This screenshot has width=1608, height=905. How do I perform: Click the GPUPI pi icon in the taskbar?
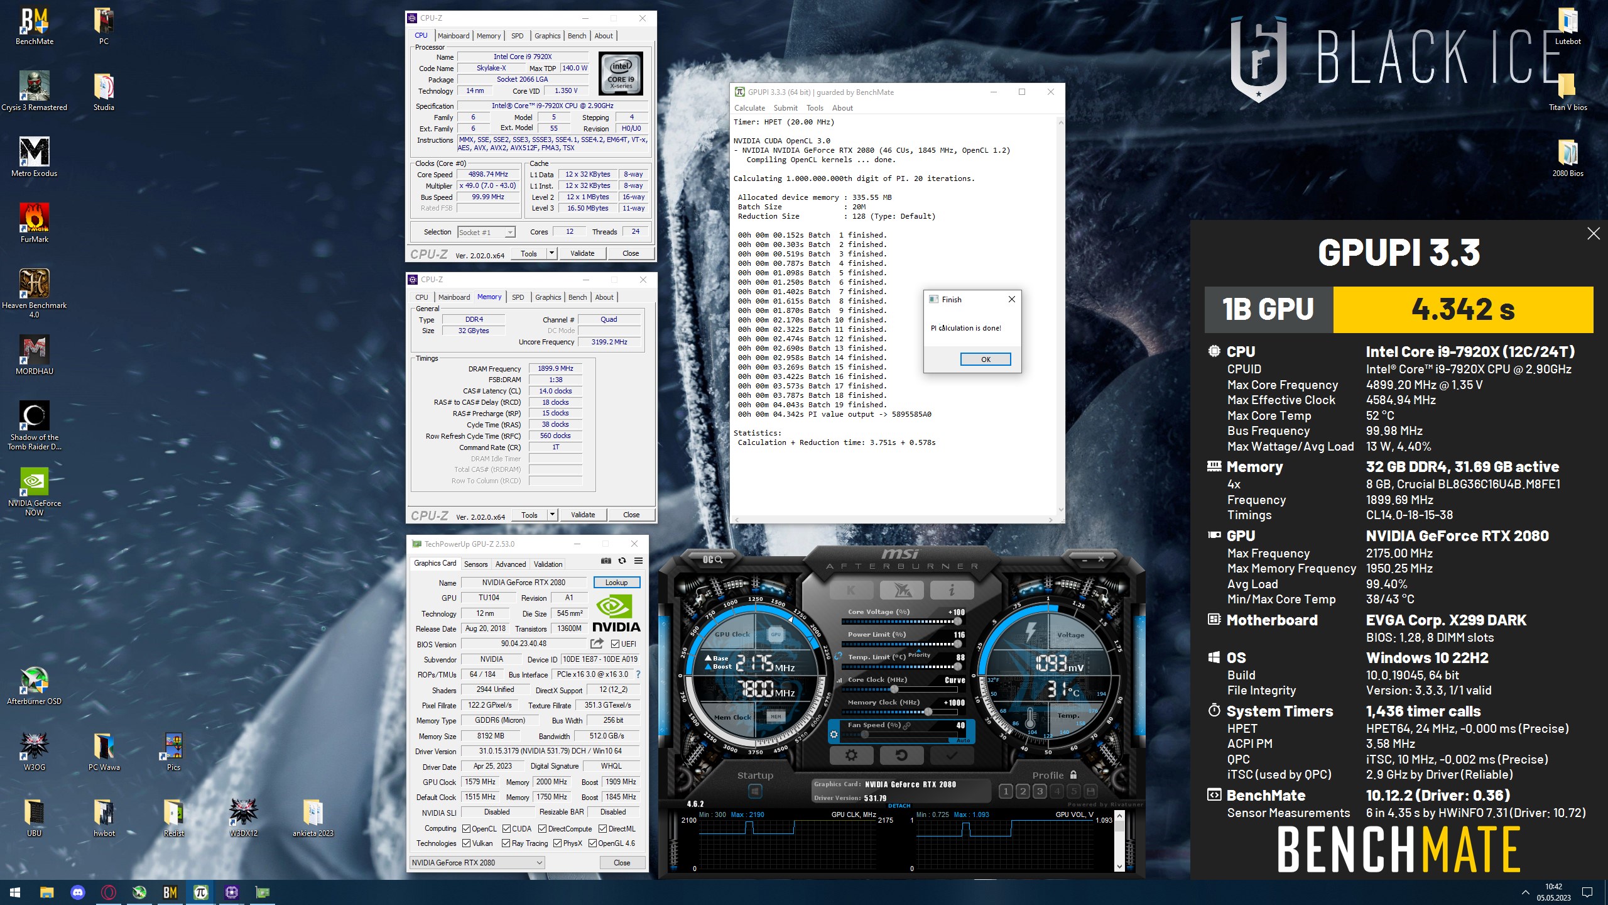tap(201, 892)
